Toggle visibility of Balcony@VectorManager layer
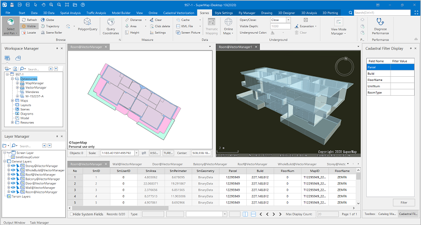The image size is (421, 225). click(13, 179)
